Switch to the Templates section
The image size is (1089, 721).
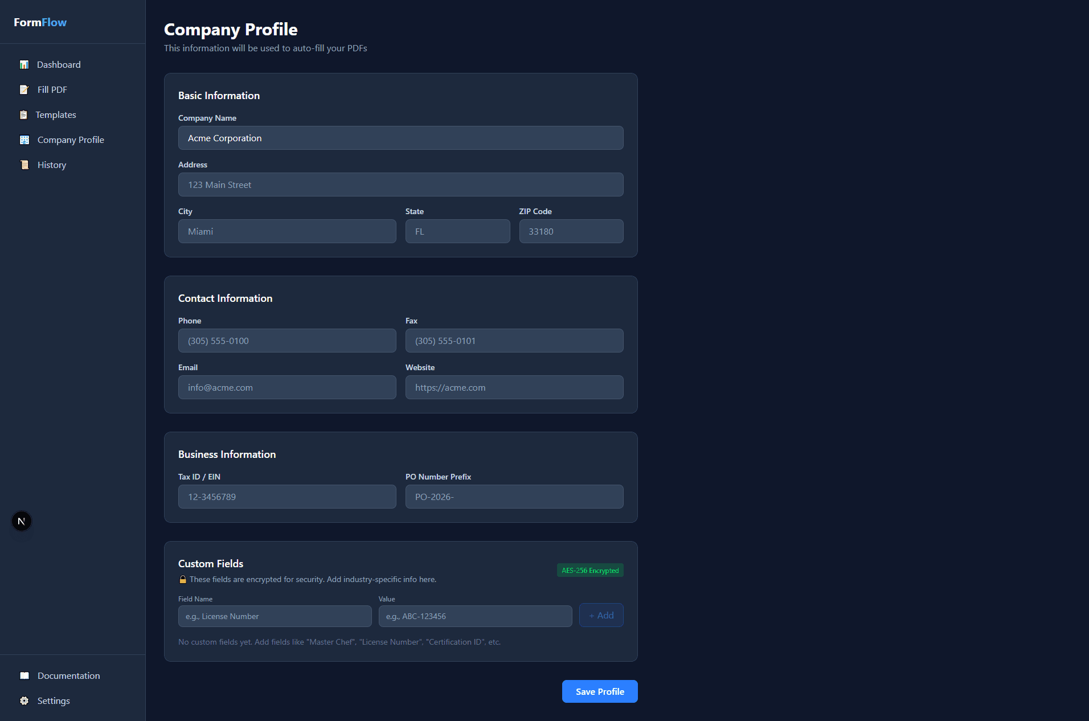point(55,114)
